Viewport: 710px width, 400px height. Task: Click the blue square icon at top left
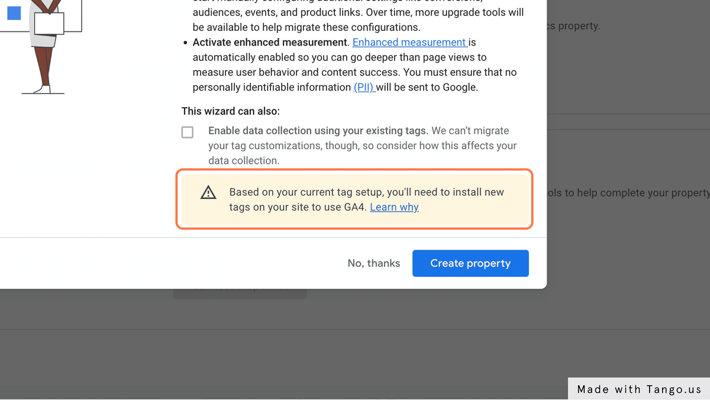pyautogui.click(x=13, y=12)
